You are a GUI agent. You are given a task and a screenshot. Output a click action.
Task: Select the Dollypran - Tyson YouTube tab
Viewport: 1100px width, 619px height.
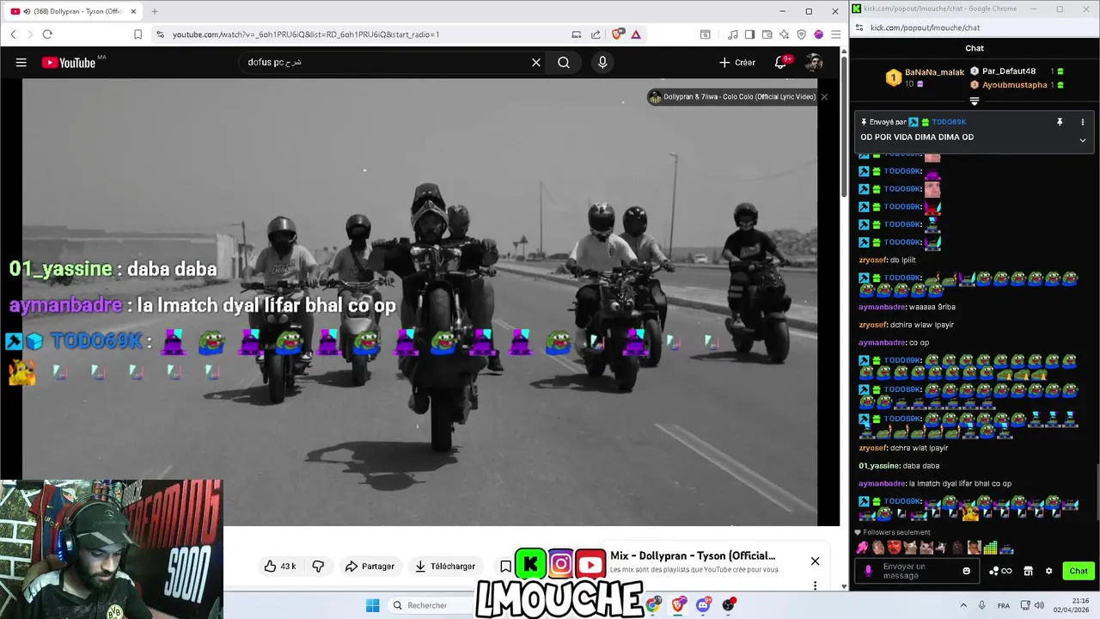[74, 11]
